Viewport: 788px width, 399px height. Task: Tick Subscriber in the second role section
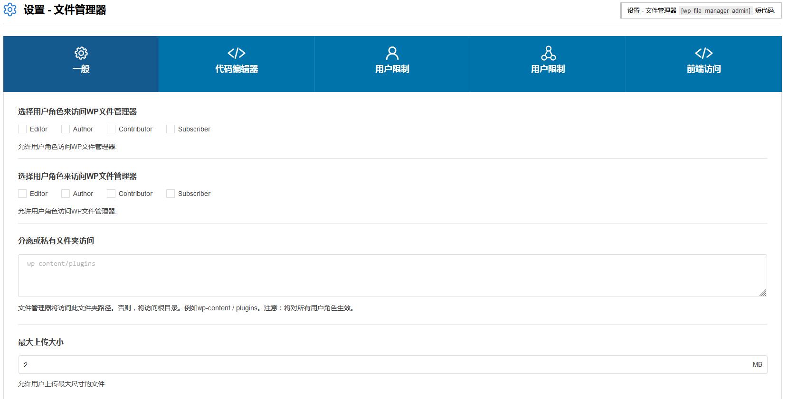[171, 194]
